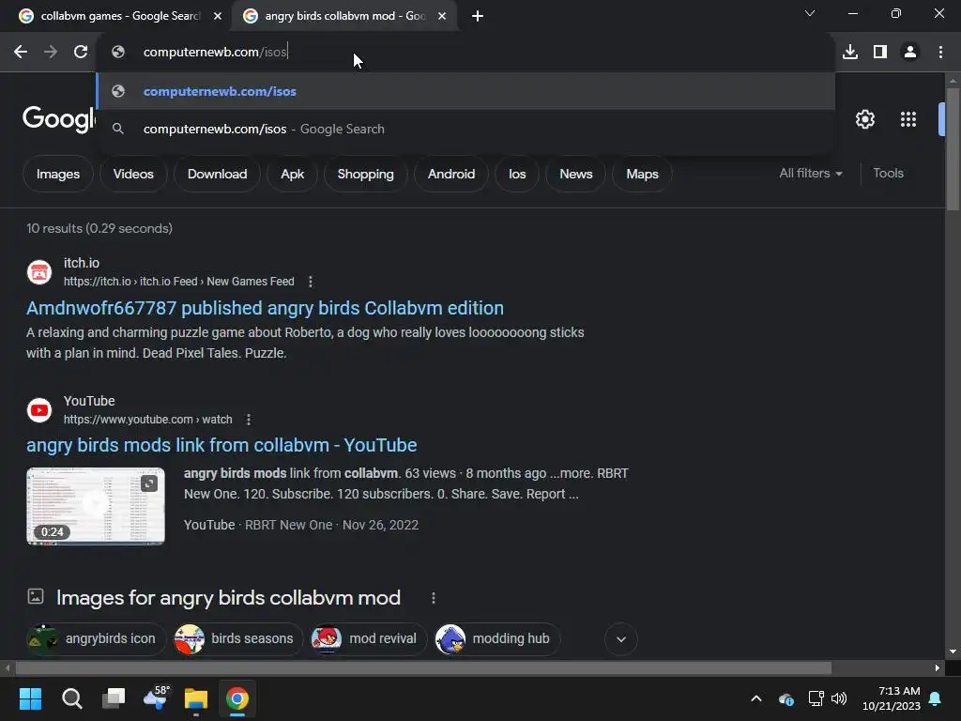This screenshot has width=961, height=721.
Task: Open the search Tools button
Action: tap(888, 174)
